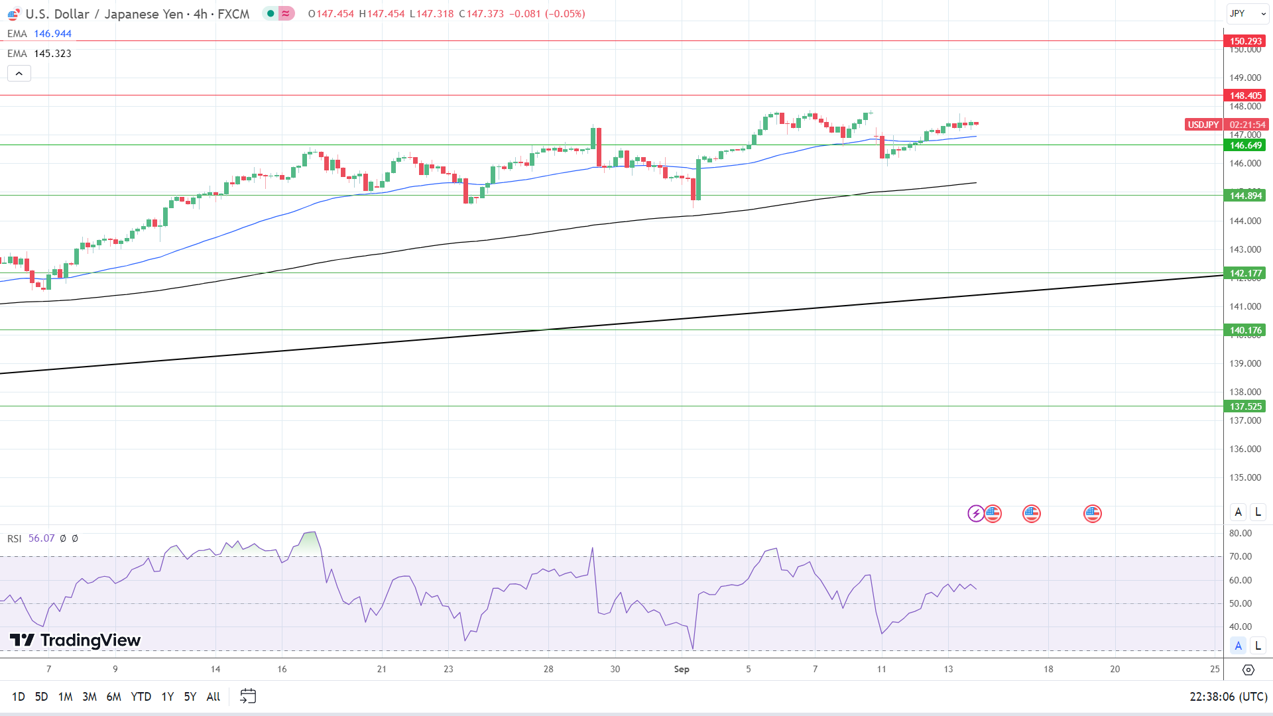Click the first US flag economic event icon
This screenshot has height=716, width=1273.
pyautogui.click(x=993, y=513)
